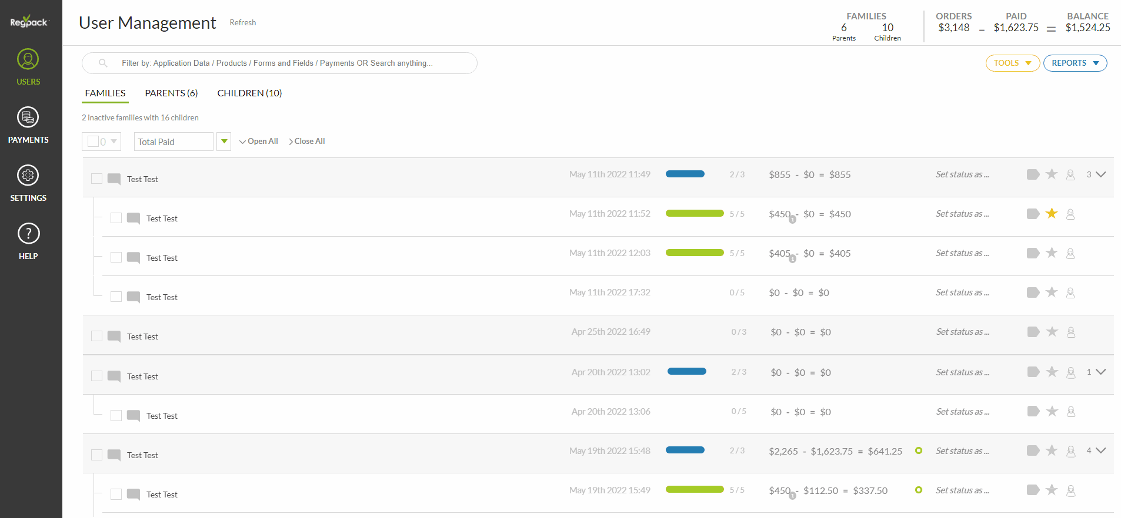Star the May 11th 11:49 family
The image size is (1121, 518).
point(1052,174)
